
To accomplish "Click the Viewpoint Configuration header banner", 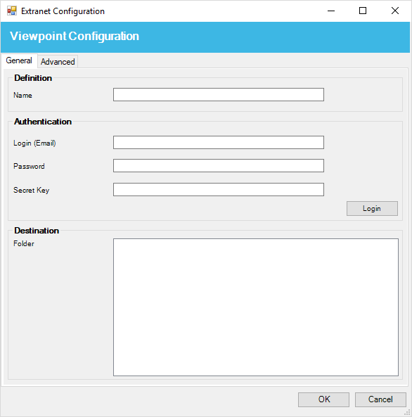I will pyautogui.click(x=205, y=37).
